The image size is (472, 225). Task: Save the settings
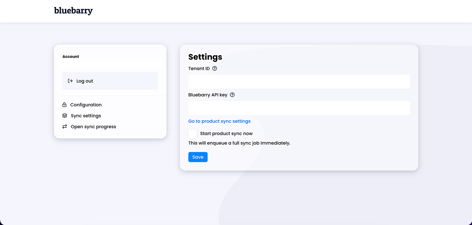pyautogui.click(x=198, y=157)
